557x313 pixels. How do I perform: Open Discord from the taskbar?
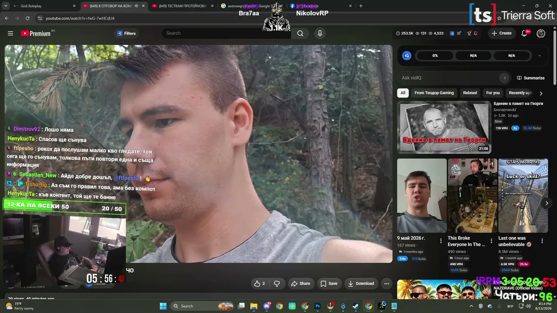pyautogui.click(x=267, y=306)
